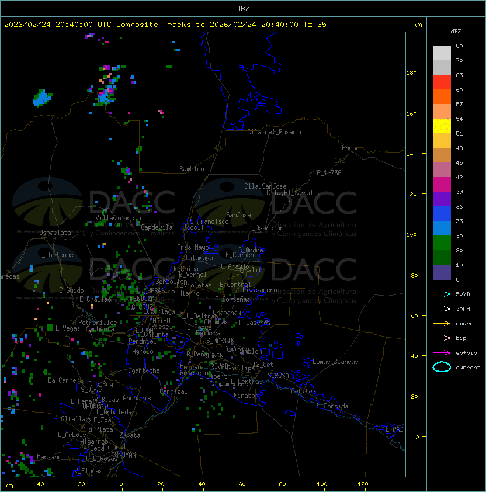486x492 pixels.
Task: Click the 'eb+bip' legend label
Action: click(466, 353)
